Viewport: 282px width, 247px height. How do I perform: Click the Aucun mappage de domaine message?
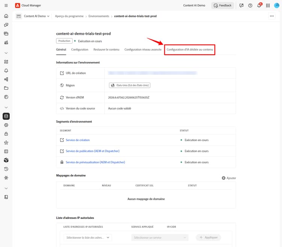pyautogui.click(x=146, y=199)
